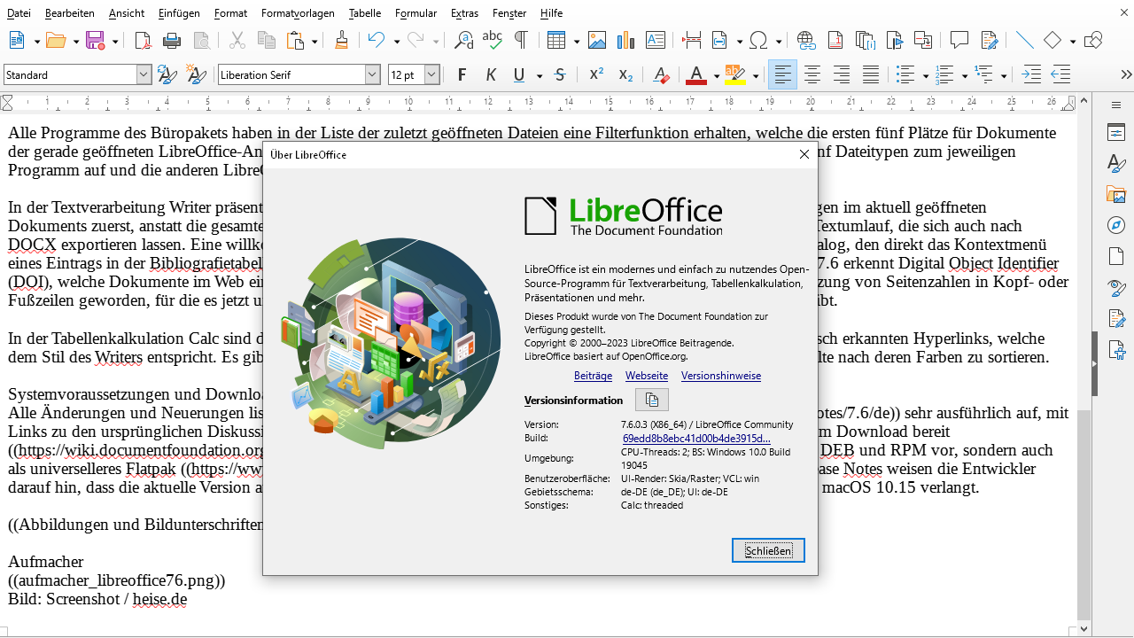1134x638 pixels.
Task: Align the paragraph left
Action: [782, 75]
